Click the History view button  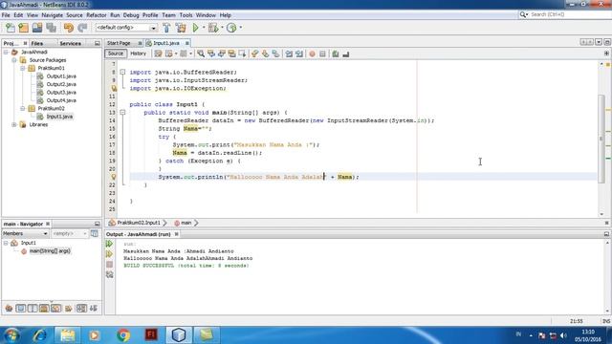[138, 54]
